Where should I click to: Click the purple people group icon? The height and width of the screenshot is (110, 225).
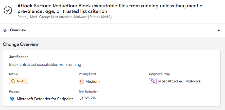[153, 81]
